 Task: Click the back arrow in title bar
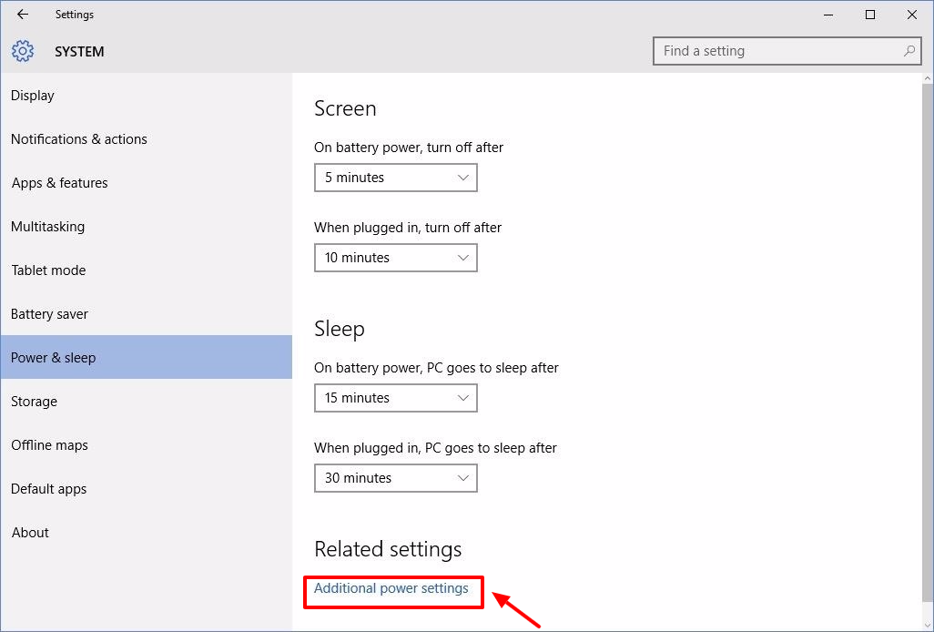point(23,15)
